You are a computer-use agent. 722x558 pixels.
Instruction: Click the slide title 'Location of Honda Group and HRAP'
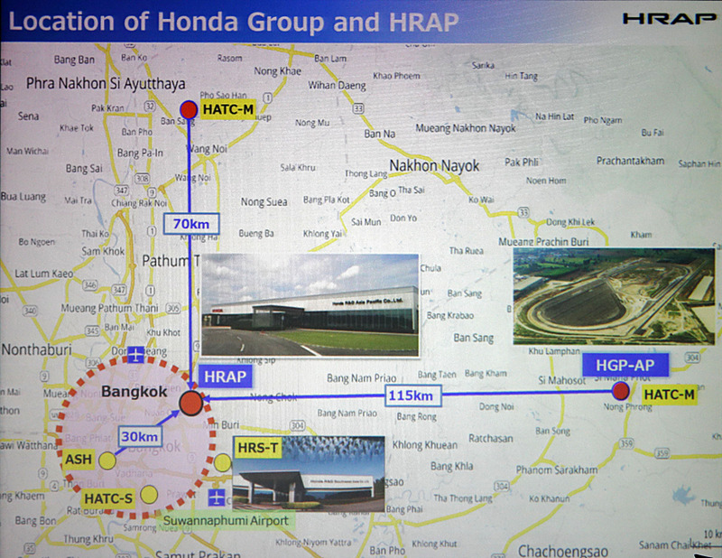point(234,22)
